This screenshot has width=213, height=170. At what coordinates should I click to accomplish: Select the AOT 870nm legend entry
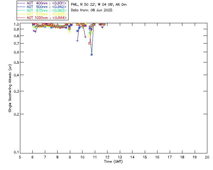[42, 14]
